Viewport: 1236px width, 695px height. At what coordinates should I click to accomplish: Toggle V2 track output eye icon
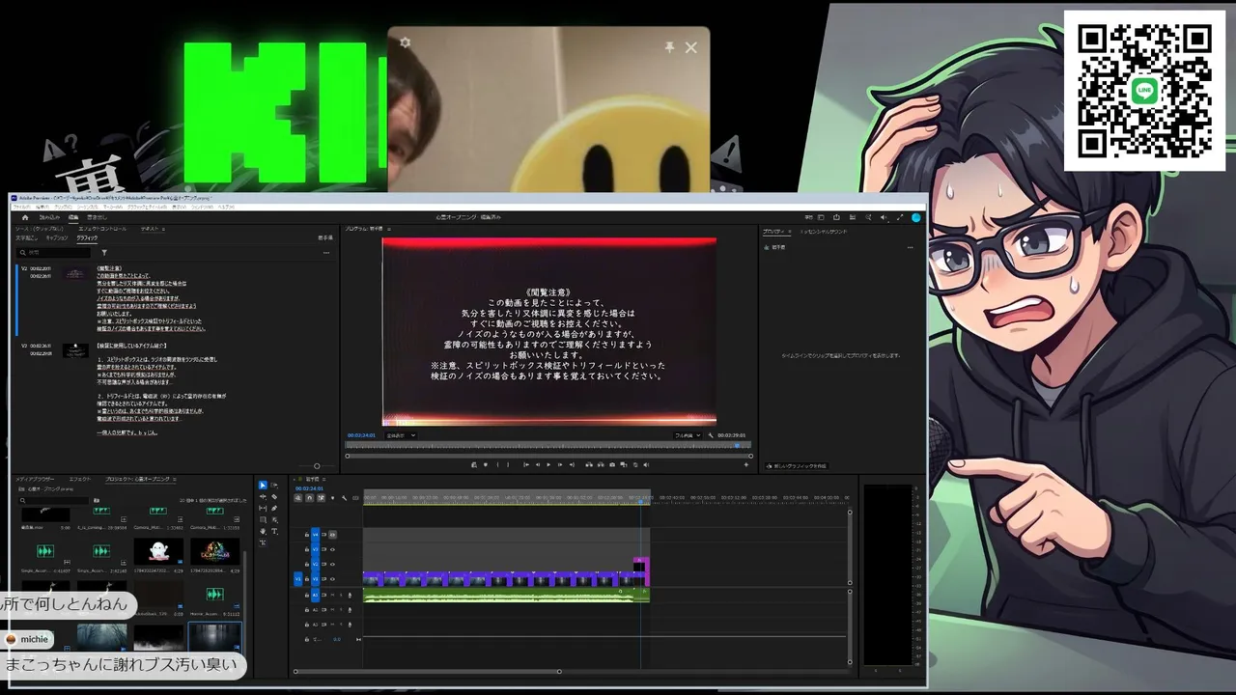coord(332,564)
